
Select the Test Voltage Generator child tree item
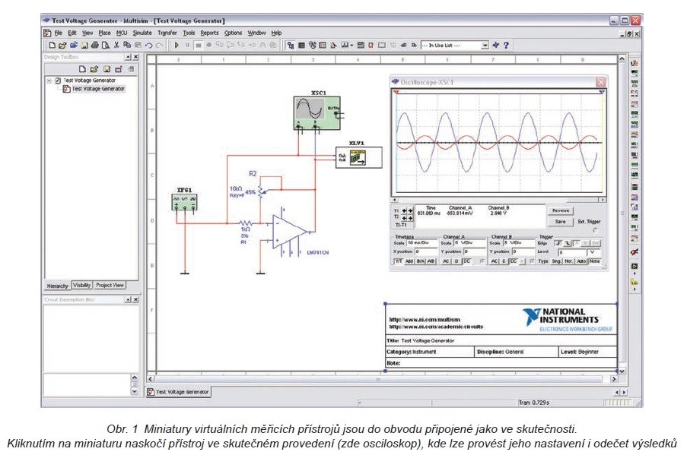click(x=98, y=88)
